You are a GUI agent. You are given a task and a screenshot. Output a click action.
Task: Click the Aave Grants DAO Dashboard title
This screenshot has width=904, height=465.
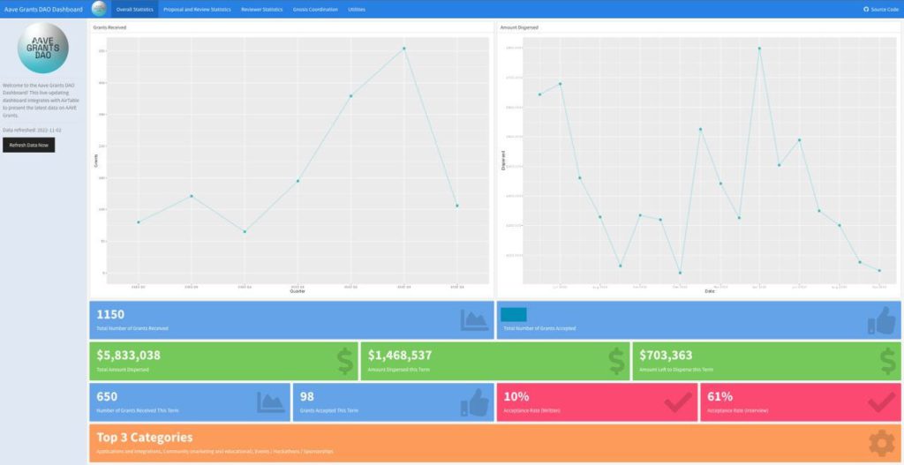43,9
